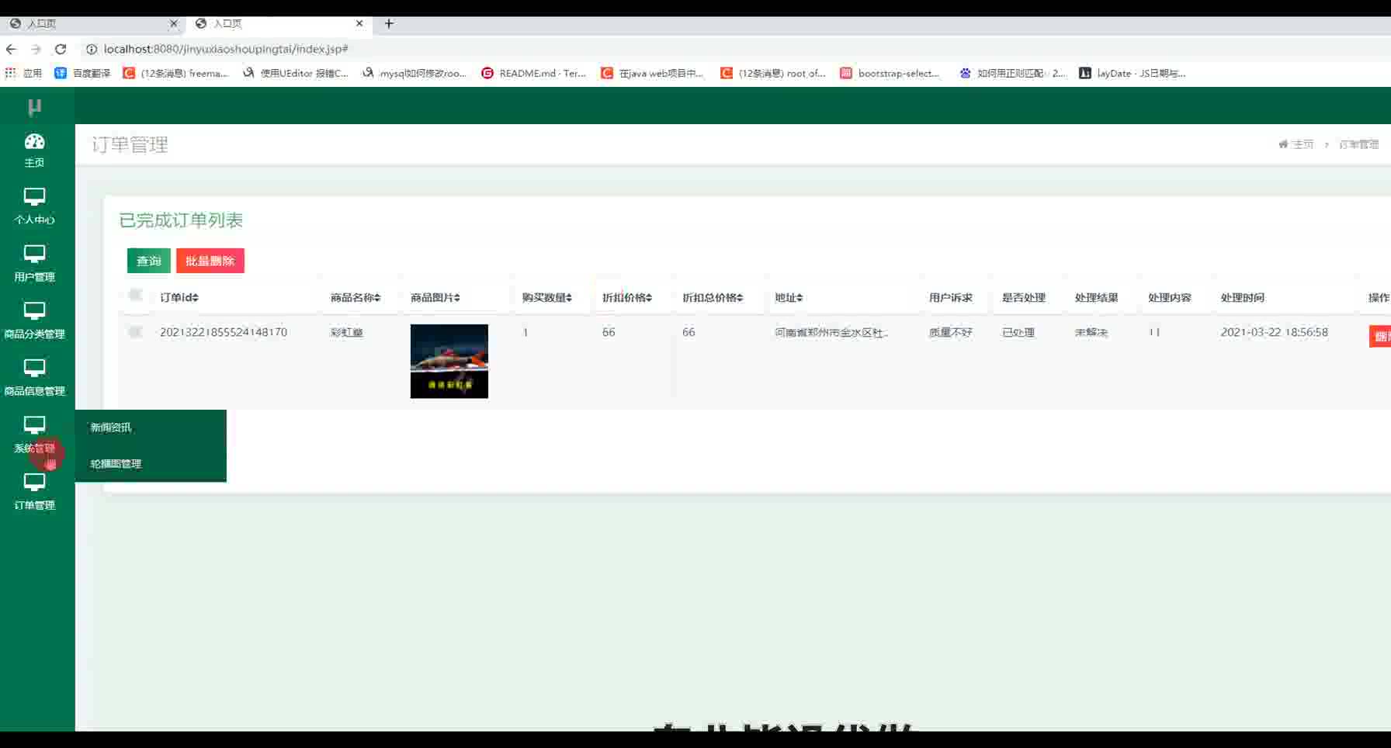The image size is (1391, 748).
Task: Click the browser forward arrow
Action: [x=36, y=49]
